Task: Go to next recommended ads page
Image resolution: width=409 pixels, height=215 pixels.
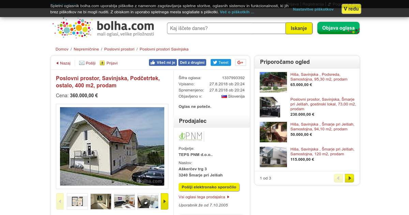Action: pos(349,178)
